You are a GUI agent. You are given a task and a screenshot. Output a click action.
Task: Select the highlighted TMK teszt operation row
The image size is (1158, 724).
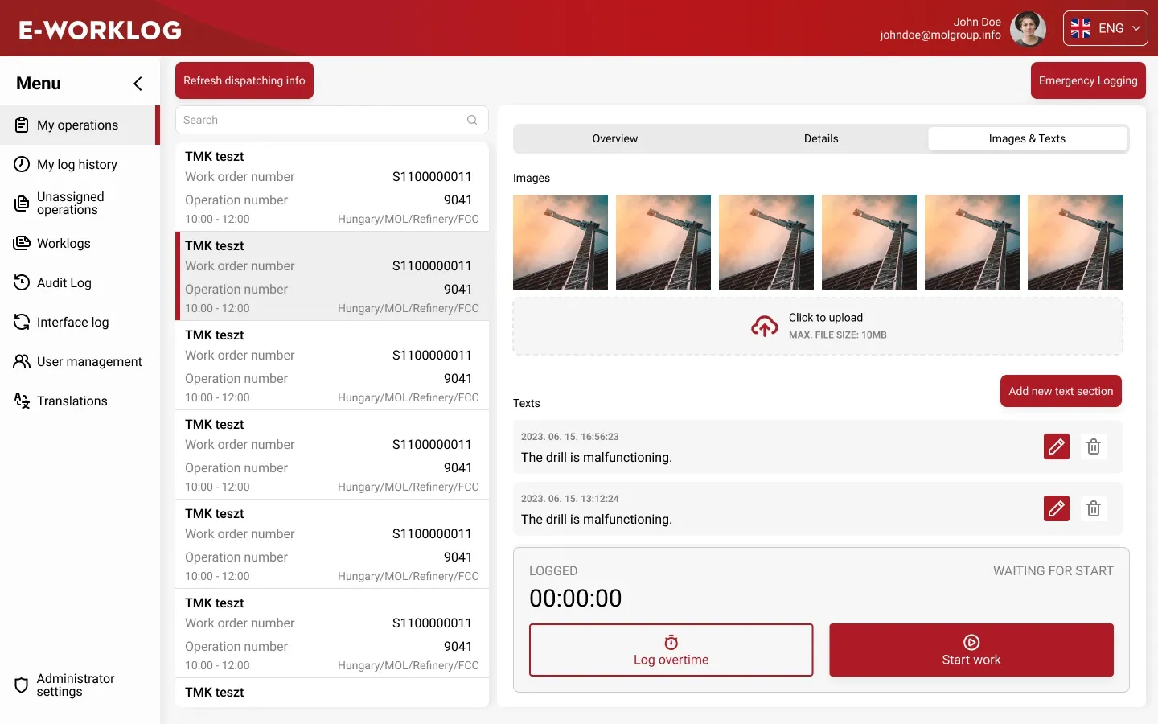click(x=332, y=276)
